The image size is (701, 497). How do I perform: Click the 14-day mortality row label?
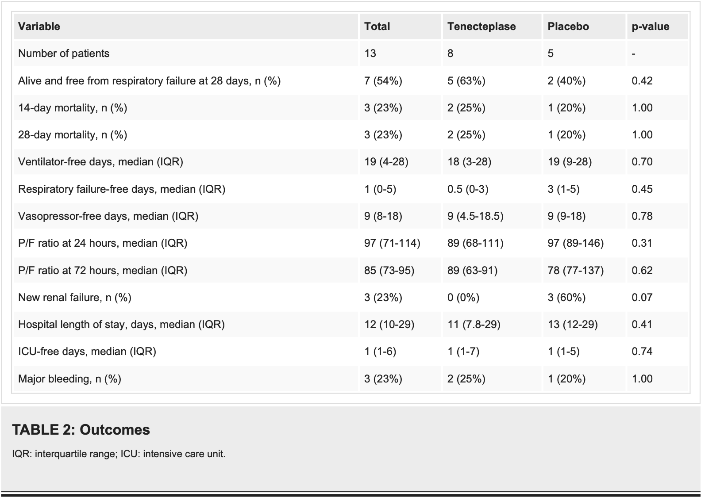(73, 108)
